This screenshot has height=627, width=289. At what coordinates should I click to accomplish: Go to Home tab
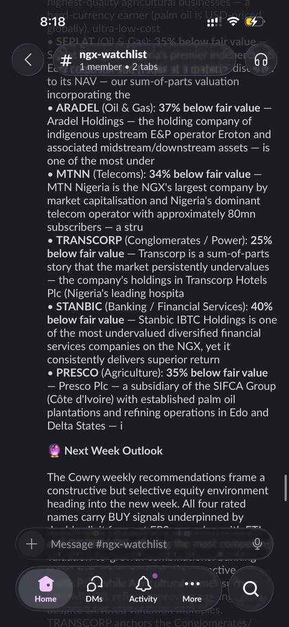coord(46,588)
